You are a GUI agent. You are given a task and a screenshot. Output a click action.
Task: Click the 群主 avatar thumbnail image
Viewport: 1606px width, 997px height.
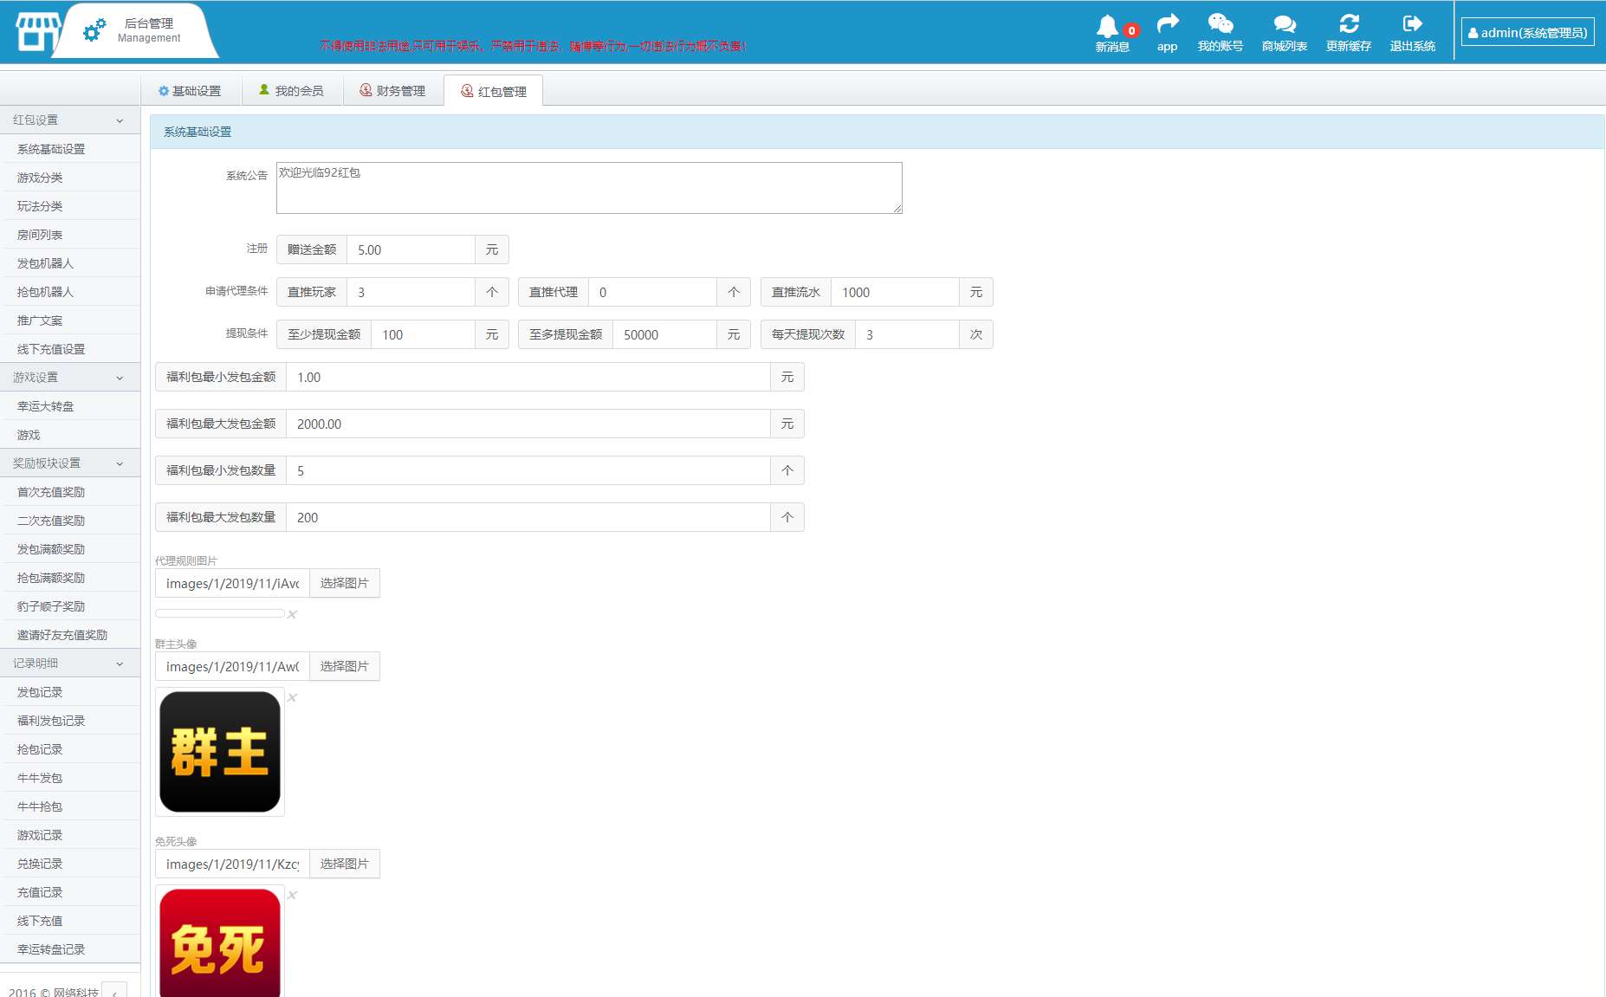pos(220,752)
